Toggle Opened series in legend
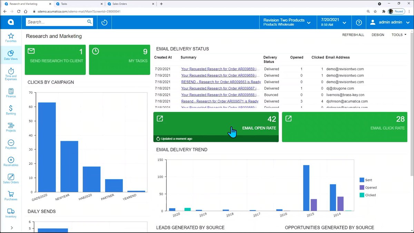Viewport: 414px width, 233px height. point(368,188)
